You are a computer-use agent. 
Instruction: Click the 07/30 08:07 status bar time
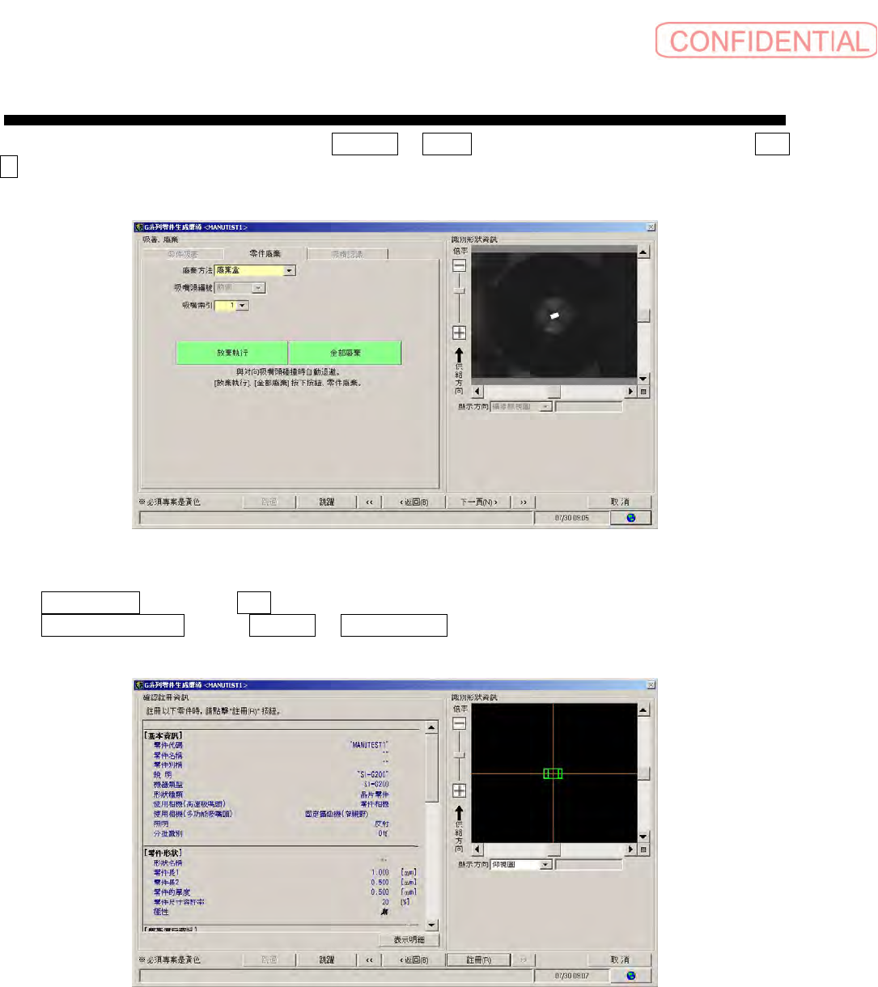click(x=571, y=976)
